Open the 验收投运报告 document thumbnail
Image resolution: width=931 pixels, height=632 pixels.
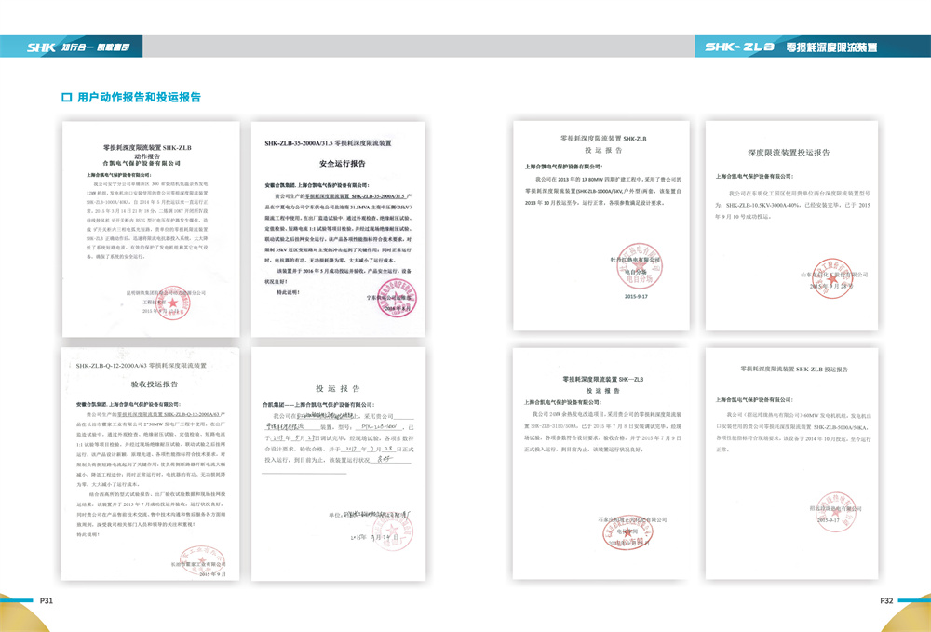click(x=150, y=464)
